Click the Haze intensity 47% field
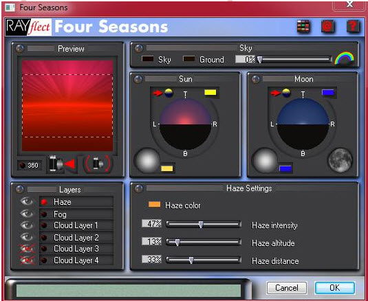The image size is (368, 301). click(151, 223)
